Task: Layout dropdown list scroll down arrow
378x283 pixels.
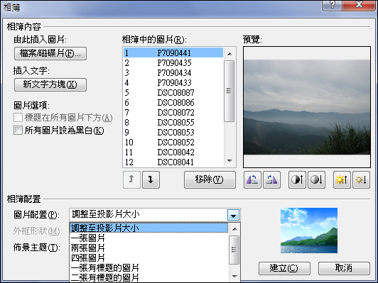Action: point(234,277)
